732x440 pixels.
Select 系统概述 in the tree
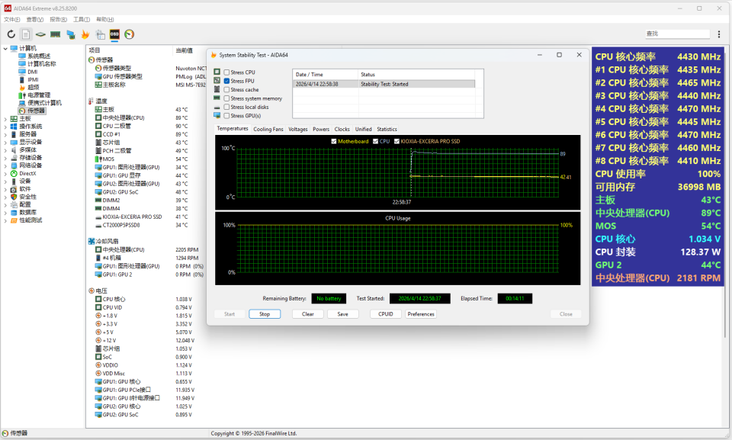(39, 56)
